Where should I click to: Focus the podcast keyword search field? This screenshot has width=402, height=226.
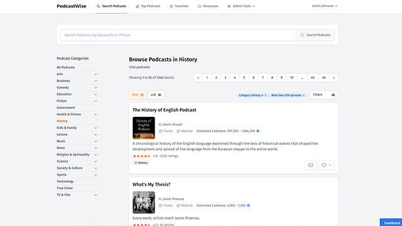pos(178,35)
